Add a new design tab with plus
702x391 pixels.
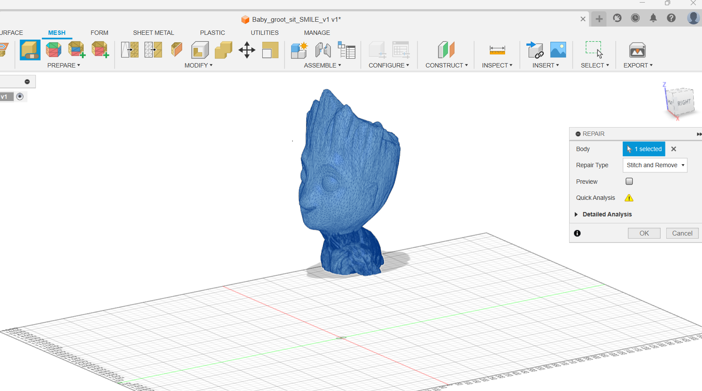(599, 19)
